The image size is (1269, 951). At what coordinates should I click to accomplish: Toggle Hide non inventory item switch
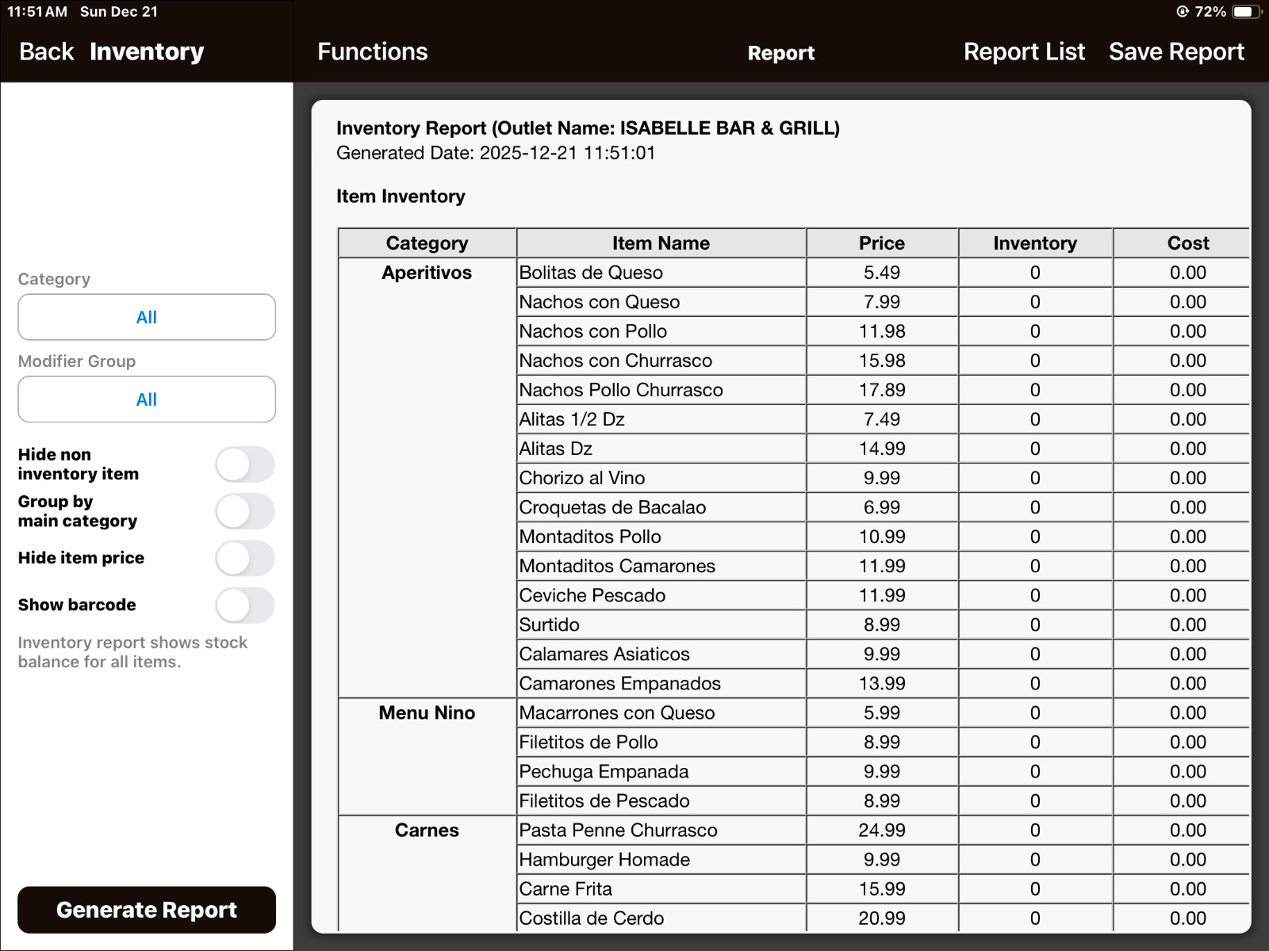tap(245, 464)
